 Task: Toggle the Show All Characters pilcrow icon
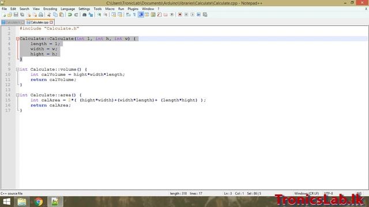[134, 15]
